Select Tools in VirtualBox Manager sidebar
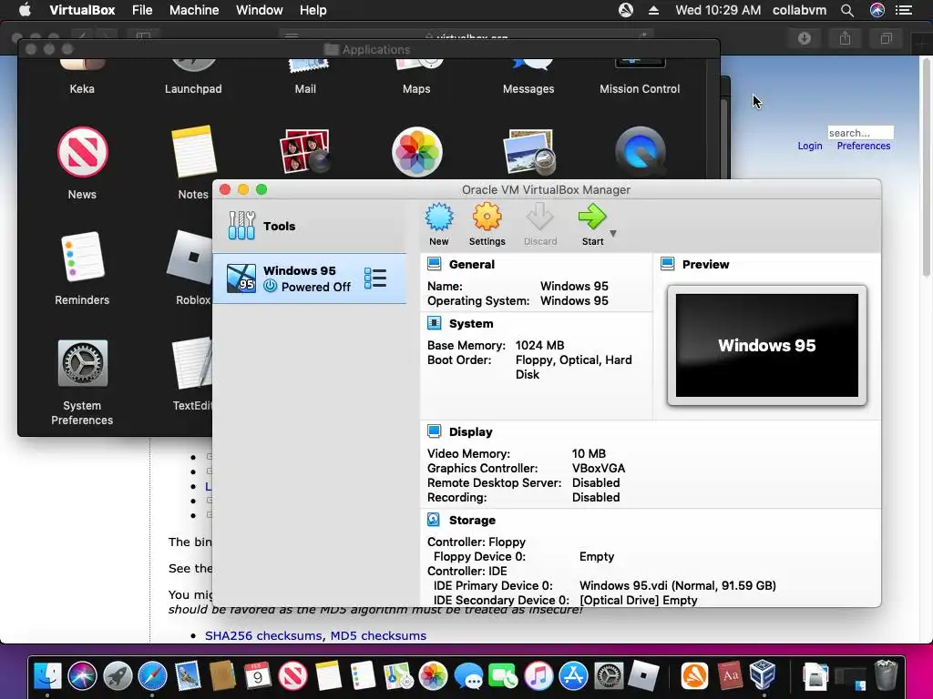The image size is (933, 699). point(310,226)
